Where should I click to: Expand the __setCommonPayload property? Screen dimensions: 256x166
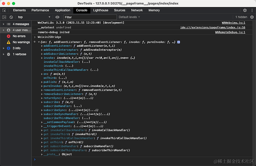point(42,122)
